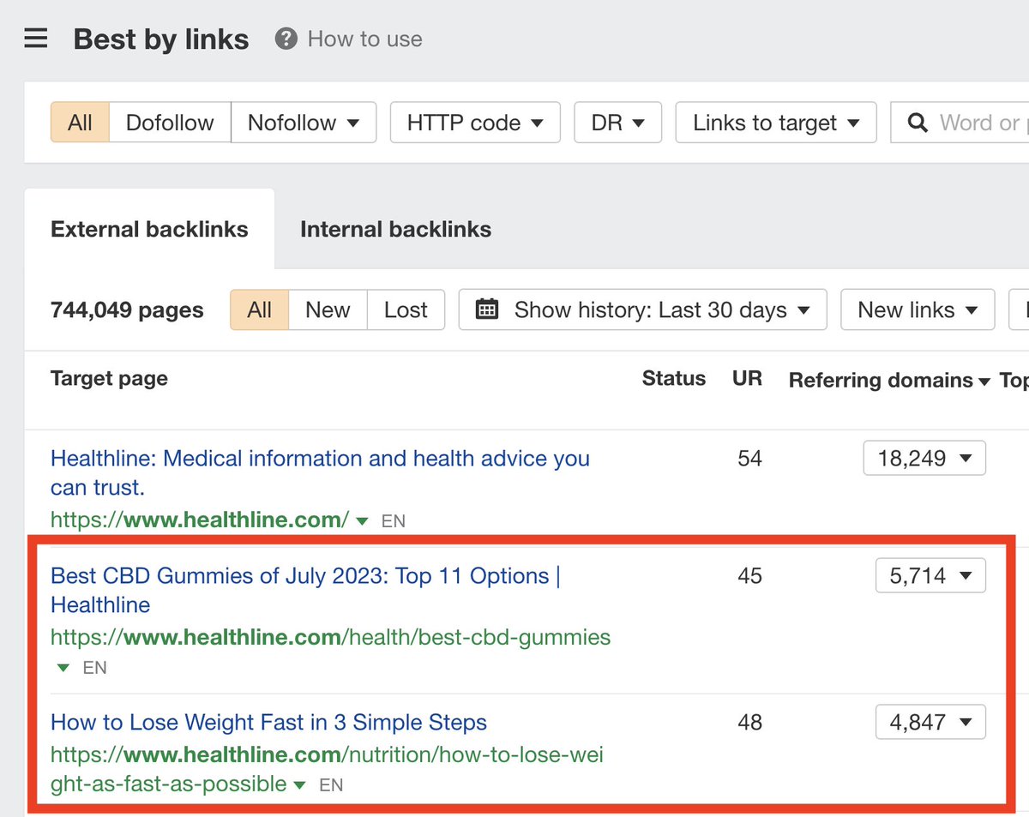1029x817 pixels.
Task: Click the Best by links heading
Action: pos(161,39)
